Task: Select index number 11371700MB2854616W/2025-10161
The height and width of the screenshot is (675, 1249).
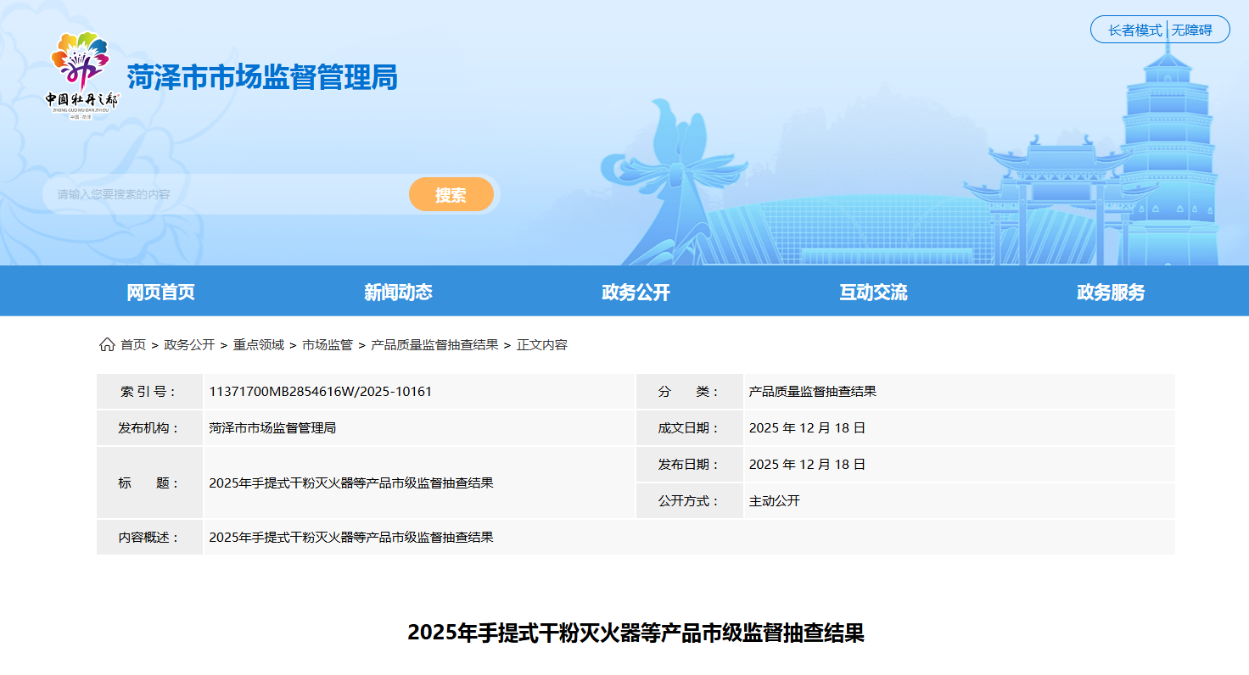Action: pos(321,392)
